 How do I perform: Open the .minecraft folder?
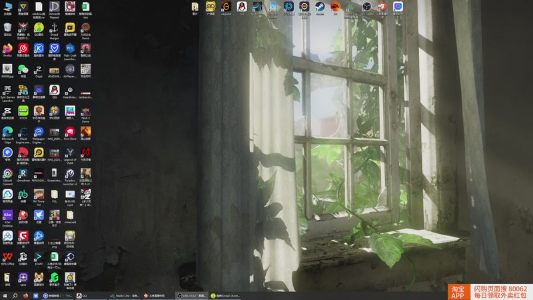(70, 216)
